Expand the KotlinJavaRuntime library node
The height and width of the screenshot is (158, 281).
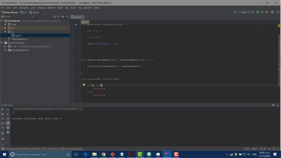[x=5, y=50]
